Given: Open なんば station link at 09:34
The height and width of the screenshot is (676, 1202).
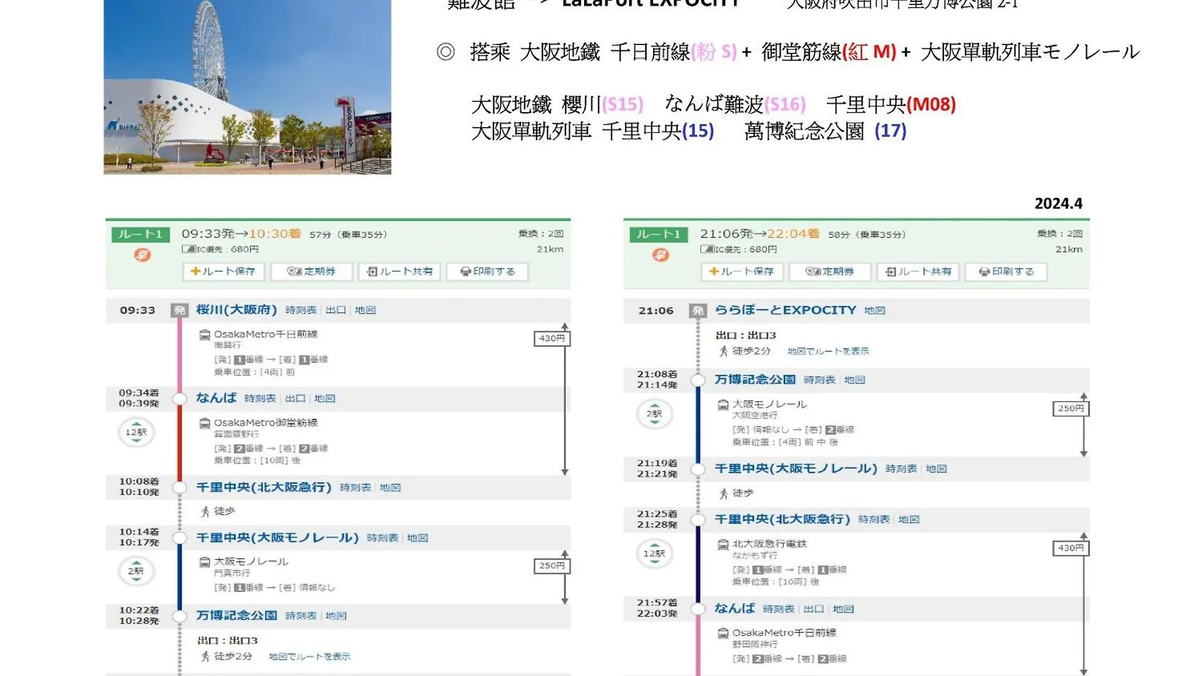Looking at the screenshot, I should [216, 398].
